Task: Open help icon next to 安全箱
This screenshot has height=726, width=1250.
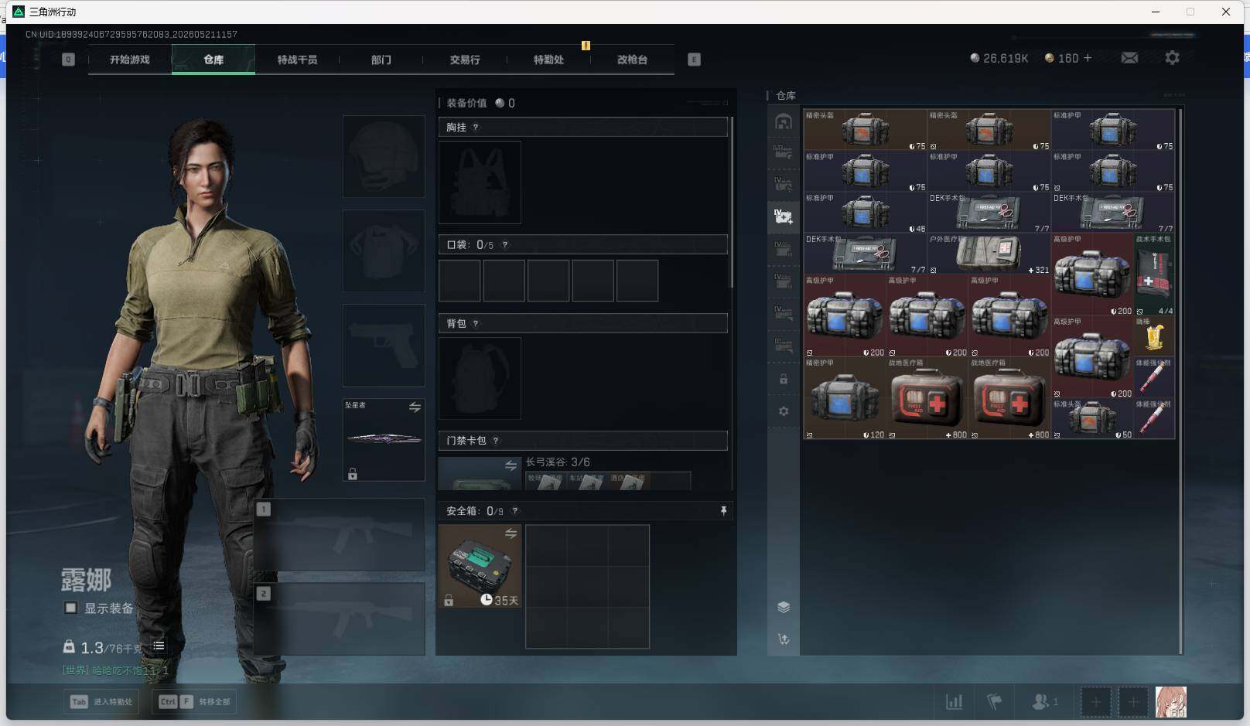Action: (x=515, y=511)
